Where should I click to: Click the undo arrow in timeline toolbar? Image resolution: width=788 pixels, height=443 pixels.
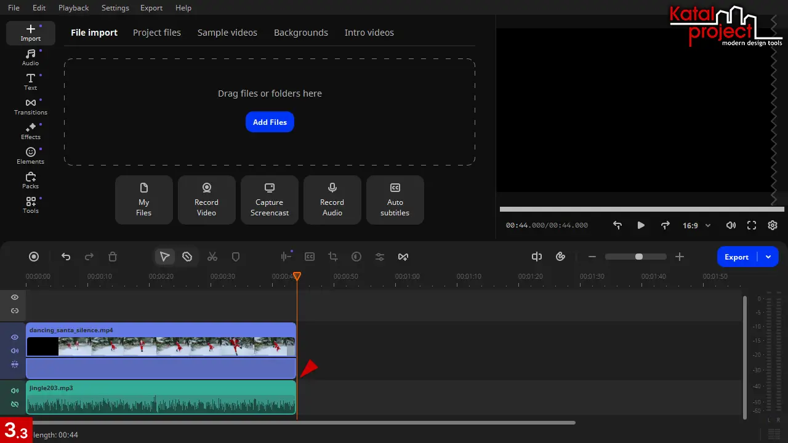click(66, 257)
